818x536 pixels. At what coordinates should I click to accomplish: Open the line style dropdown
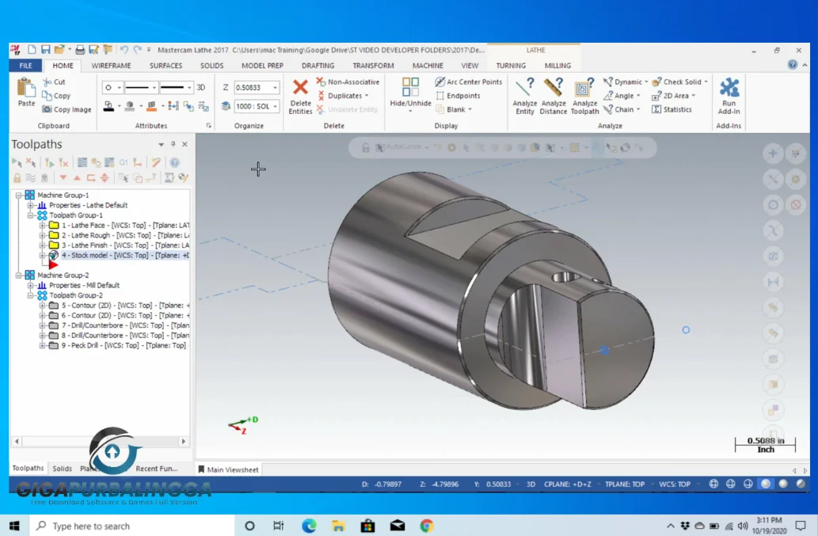(x=154, y=88)
